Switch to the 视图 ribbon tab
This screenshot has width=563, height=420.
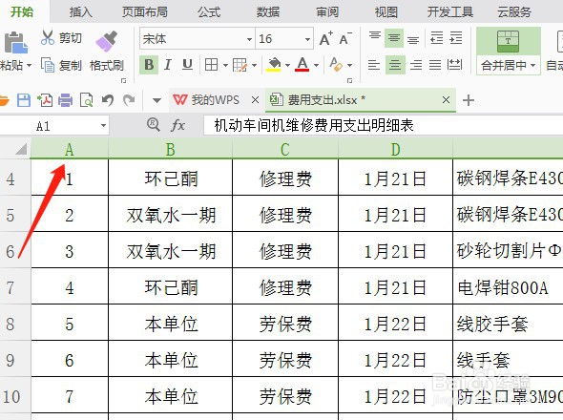(x=386, y=12)
